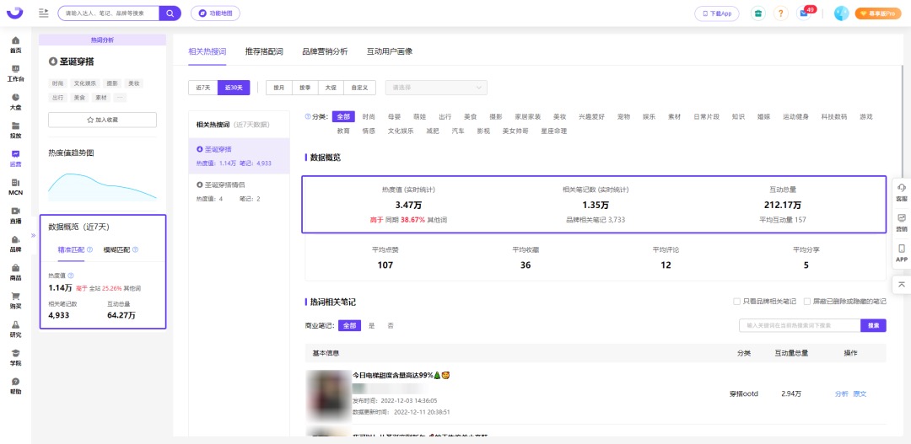Viewport: 911px width, 444px height.
Task: Click the back-to-top arrow icon
Action: coord(901,284)
